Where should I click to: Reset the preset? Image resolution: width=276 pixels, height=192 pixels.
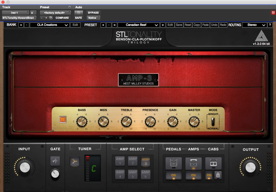188,25
